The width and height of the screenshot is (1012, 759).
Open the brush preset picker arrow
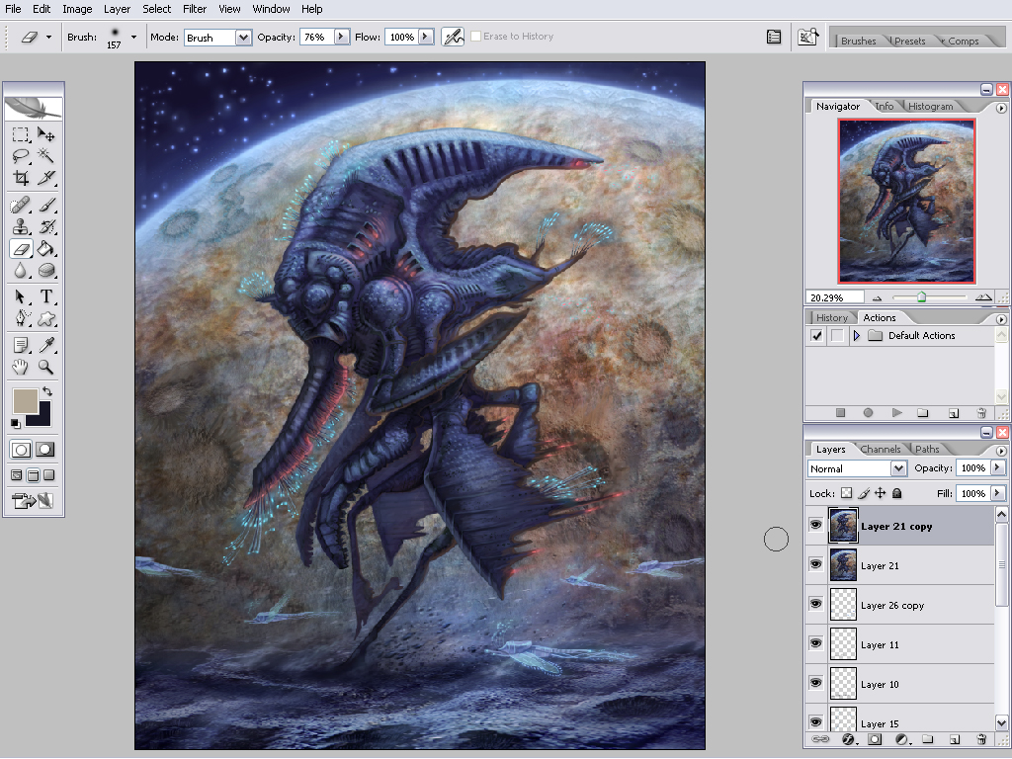tap(133, 37)
